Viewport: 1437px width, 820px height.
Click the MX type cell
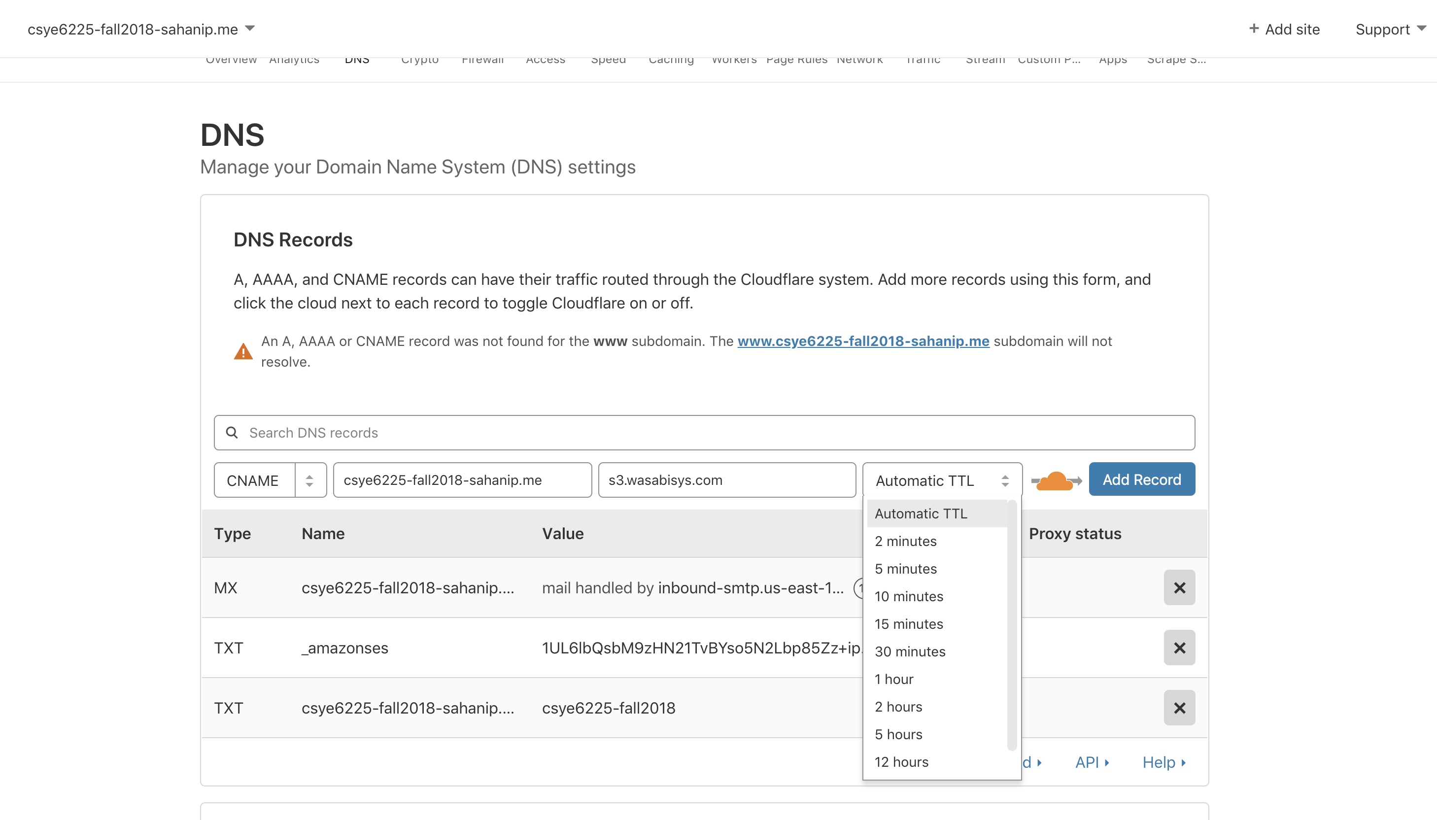click(x=225, y=587)
